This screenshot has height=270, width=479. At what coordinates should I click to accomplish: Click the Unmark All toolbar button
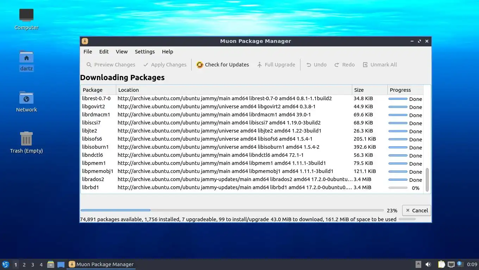point(380,65)
